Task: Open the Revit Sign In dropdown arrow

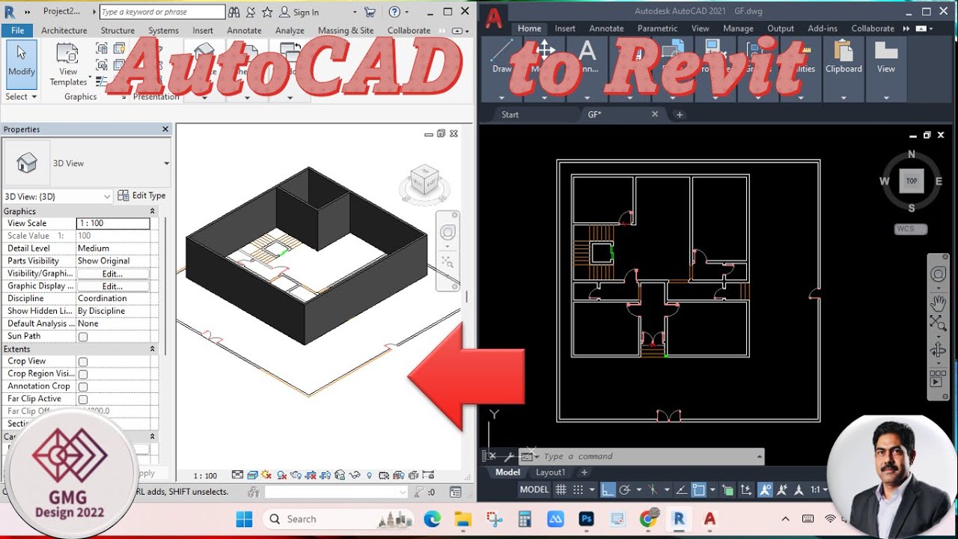Action: point(353,12)
